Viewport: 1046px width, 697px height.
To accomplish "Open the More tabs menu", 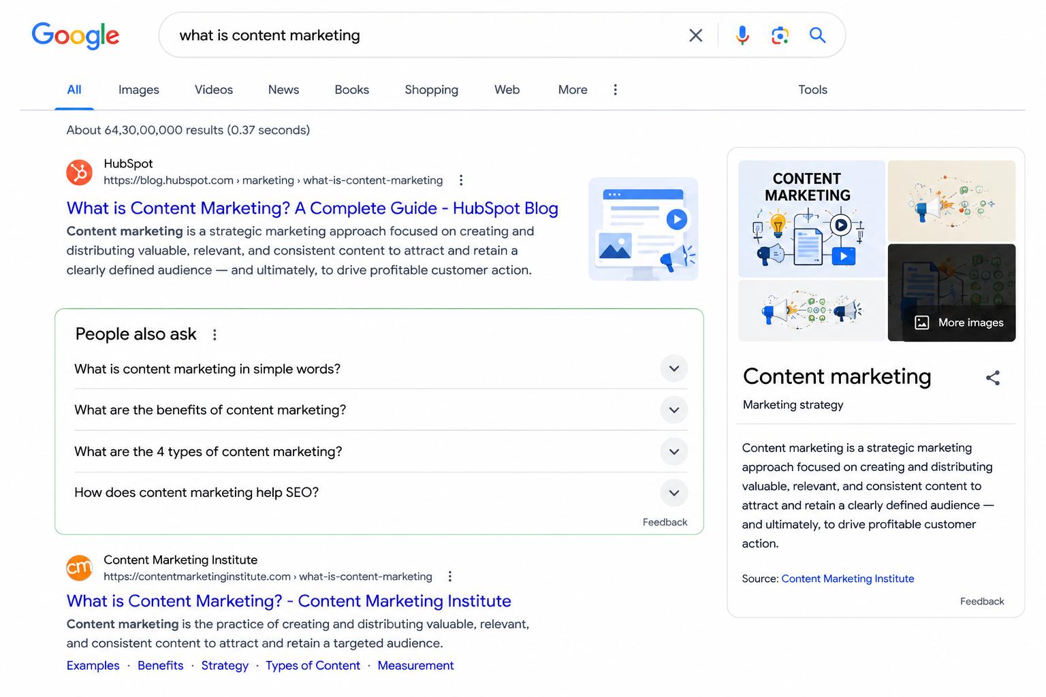I will click(573, 90).
